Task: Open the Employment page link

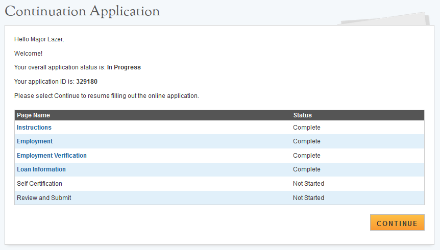Action: [x=35, y=141]
